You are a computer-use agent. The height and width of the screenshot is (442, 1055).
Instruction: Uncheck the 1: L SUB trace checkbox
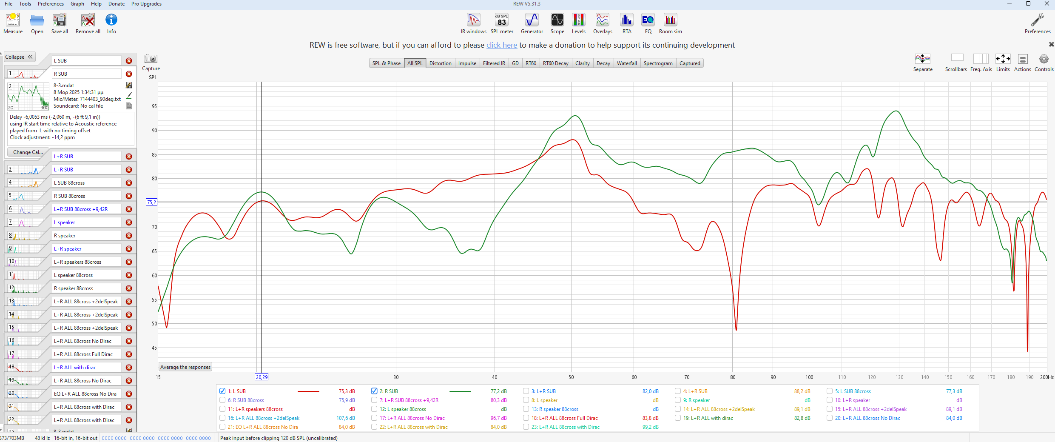click(222, 391)
